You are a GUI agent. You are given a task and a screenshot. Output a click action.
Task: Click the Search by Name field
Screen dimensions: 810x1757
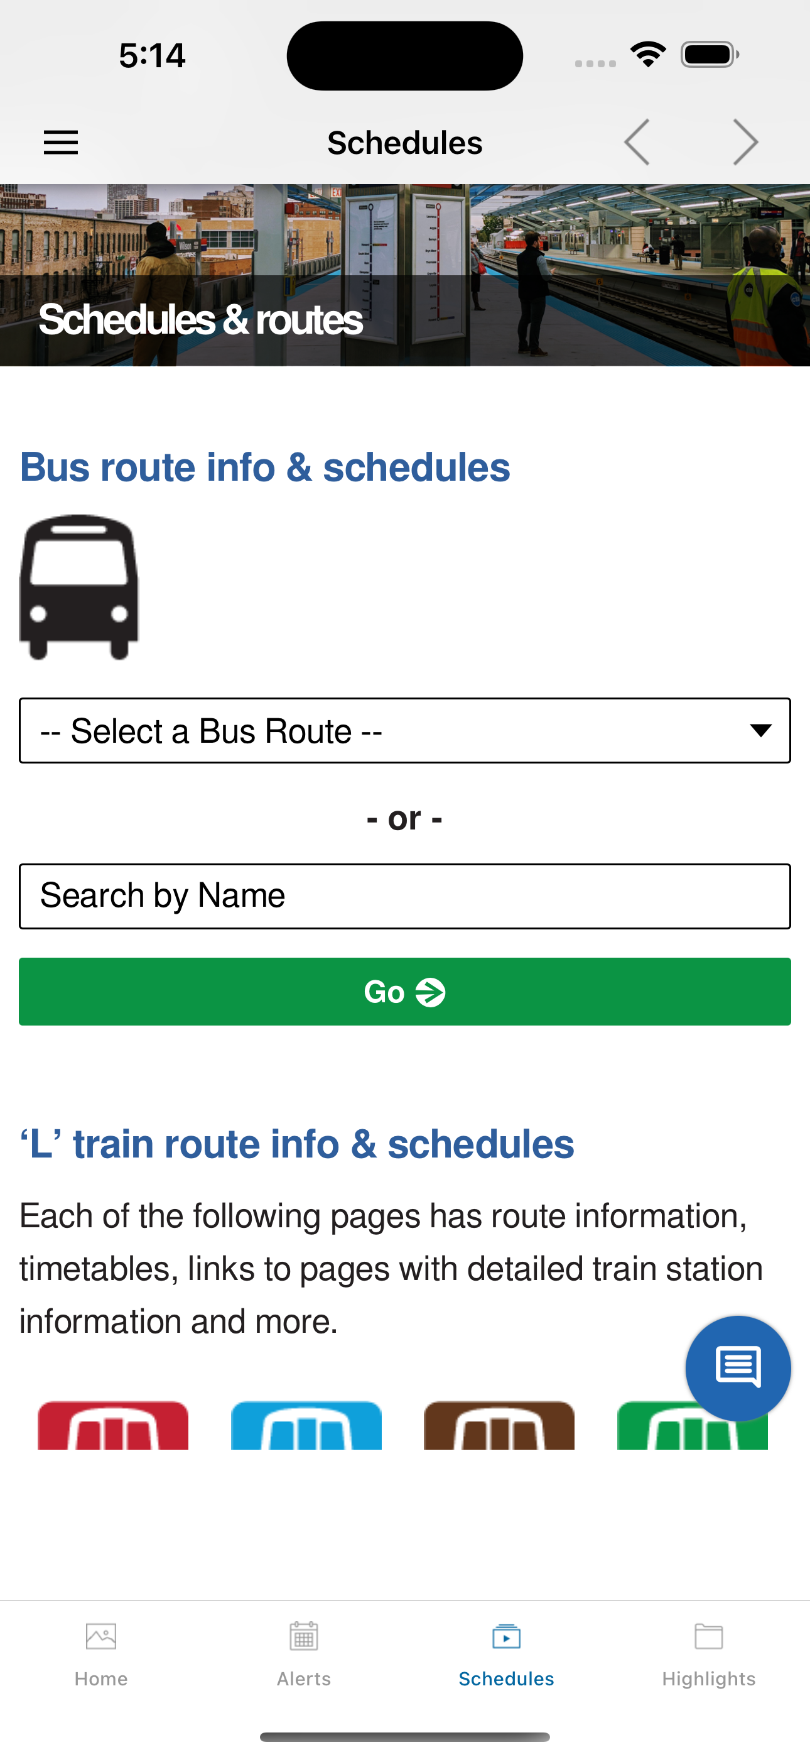pyautogui.click(x=405, y=895)
